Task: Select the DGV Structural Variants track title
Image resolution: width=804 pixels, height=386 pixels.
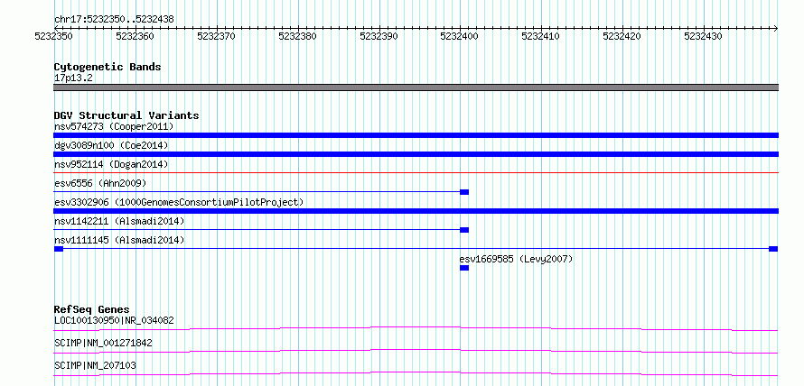Action: click(126, 115)
